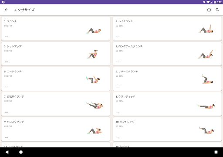
Task: Click the リバースクランチ exercise illustration
Action: pos(207,79)
